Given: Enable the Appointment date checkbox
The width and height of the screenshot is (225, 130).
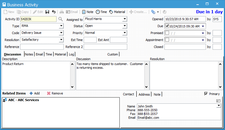Looking at the screenshot, I should tap(167, 40).
